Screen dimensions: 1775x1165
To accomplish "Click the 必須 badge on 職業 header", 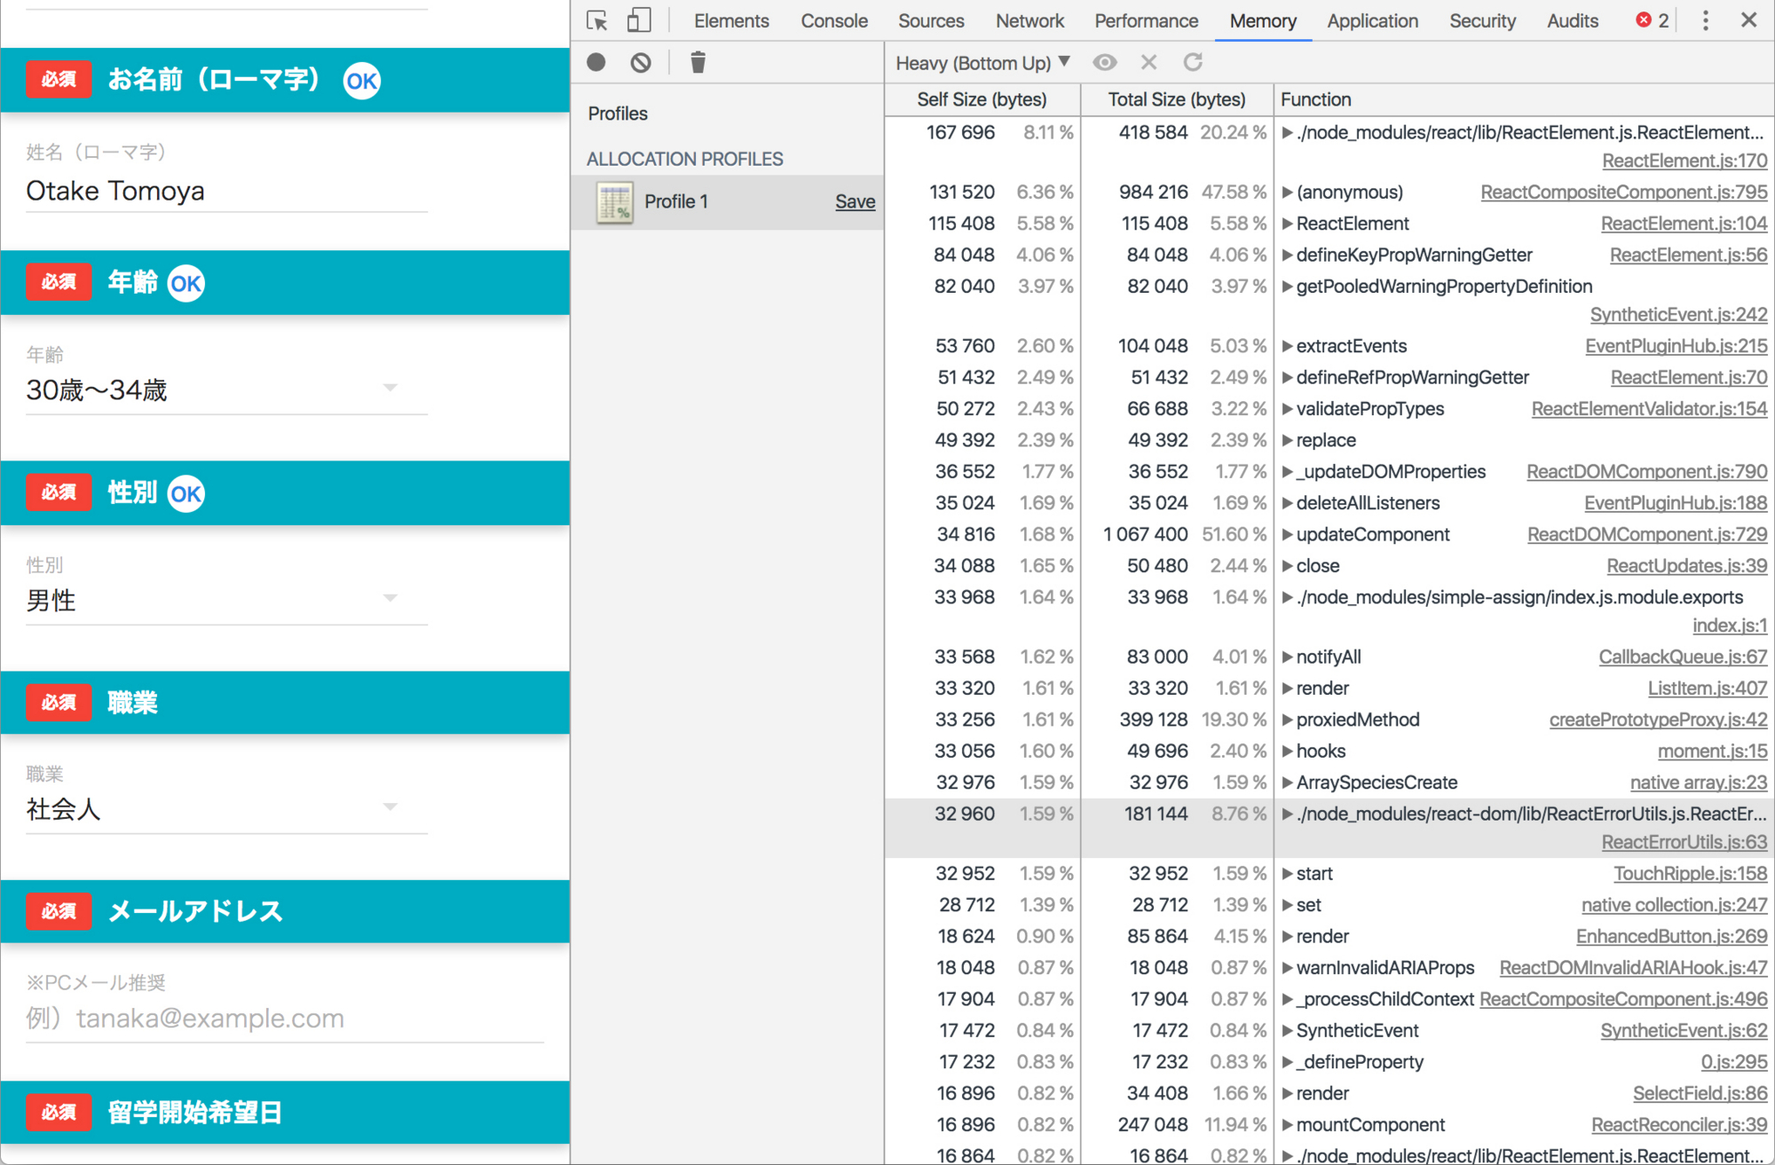I will click(59, 703).
